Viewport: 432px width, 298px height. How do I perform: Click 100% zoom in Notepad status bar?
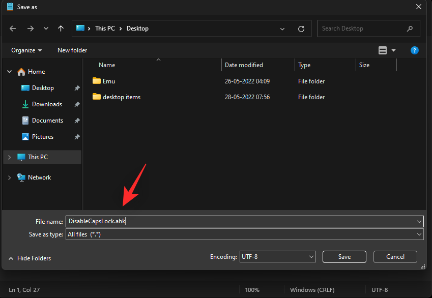click(x=252, y=290)
